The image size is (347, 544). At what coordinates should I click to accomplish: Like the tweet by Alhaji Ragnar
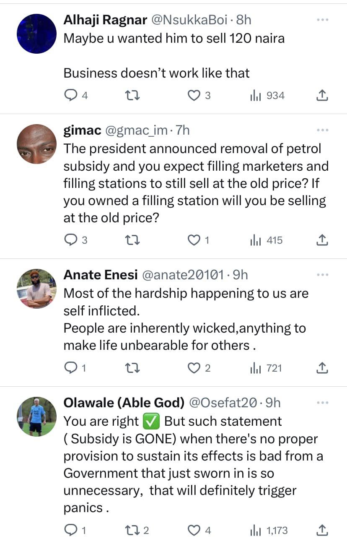(x=193, y=96)
